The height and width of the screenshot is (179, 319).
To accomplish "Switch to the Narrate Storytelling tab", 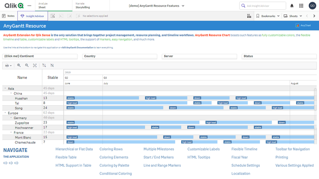I will (x=82, y=6).
